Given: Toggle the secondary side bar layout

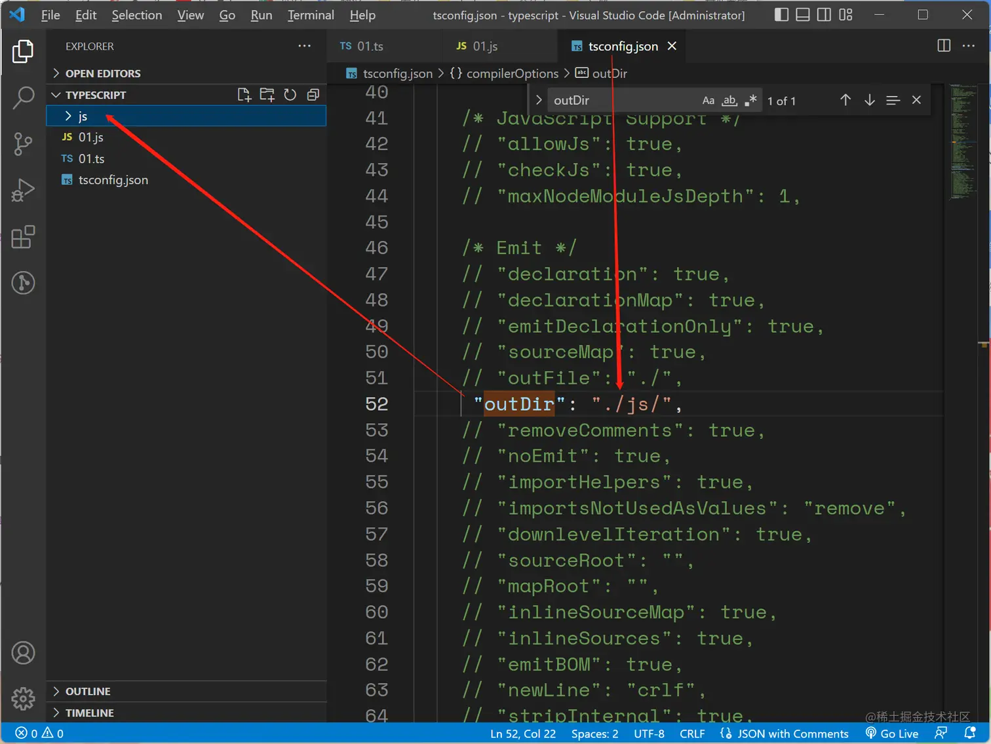Looking at the screenshot, I should pyautogui.click(x=825, y=14).
